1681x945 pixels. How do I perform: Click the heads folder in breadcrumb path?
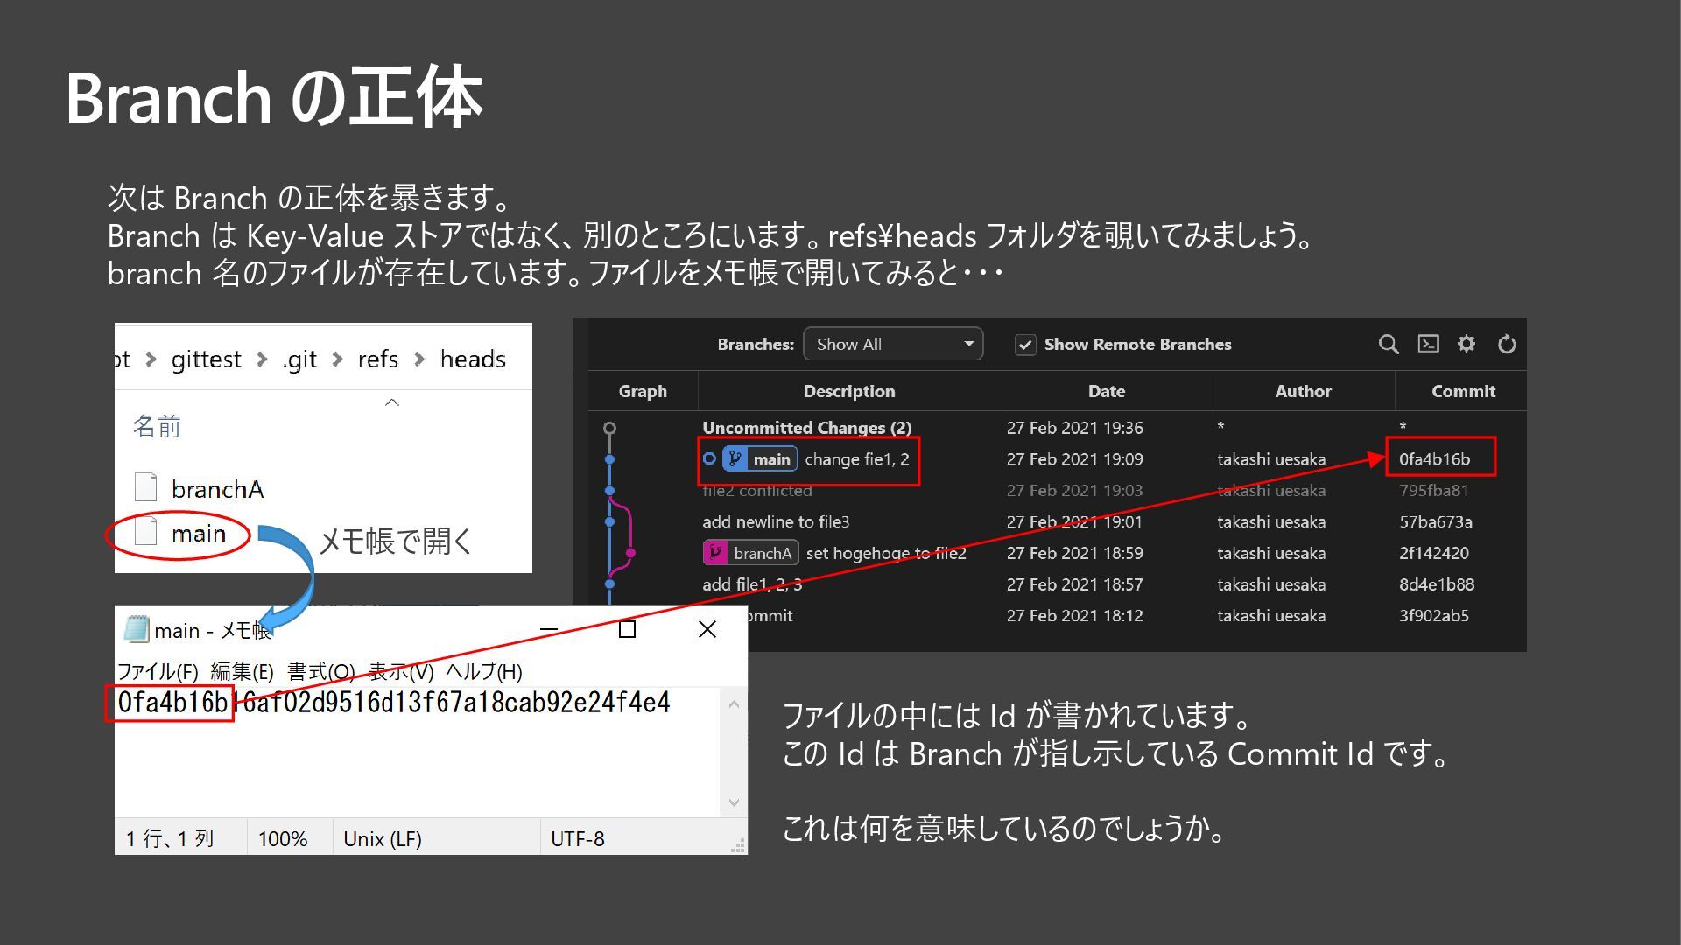(473, 360)
